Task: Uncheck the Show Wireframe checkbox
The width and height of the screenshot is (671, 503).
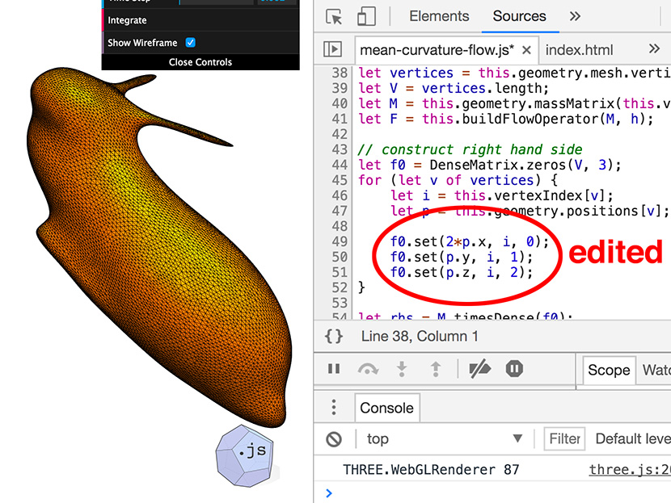Action: pyautogui.click(x=191, y=42)
